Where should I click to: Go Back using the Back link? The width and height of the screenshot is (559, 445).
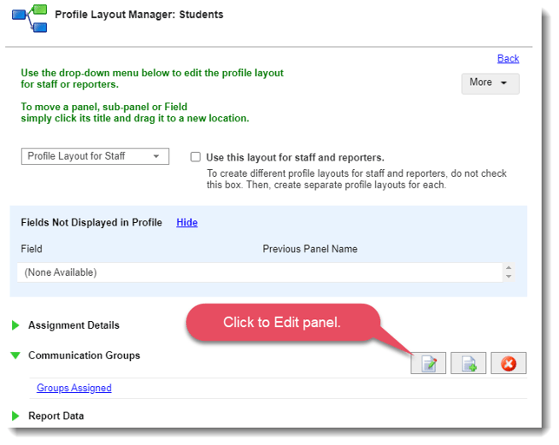point(508,58)
